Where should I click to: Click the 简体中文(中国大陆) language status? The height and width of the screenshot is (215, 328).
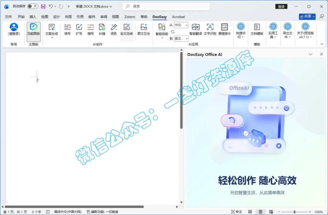tap(67, 212)
